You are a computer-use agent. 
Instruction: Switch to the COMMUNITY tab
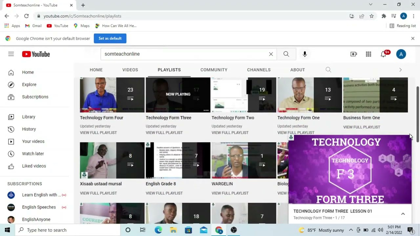click(214, 70)
